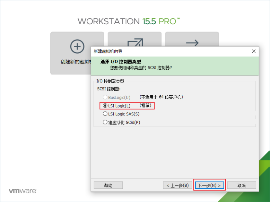The width and height of the screenshot is (270, 202).
Task: Select the BusLogic(U) radio option
Action: tap(117, 97)
